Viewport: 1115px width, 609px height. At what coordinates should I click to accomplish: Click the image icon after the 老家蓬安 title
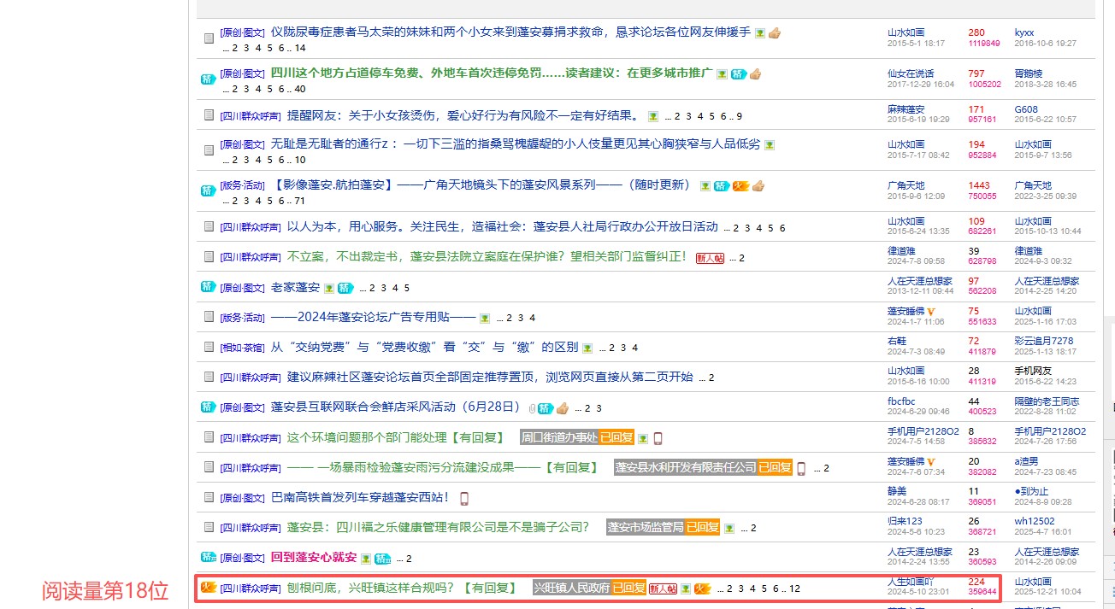coord(328,288)
